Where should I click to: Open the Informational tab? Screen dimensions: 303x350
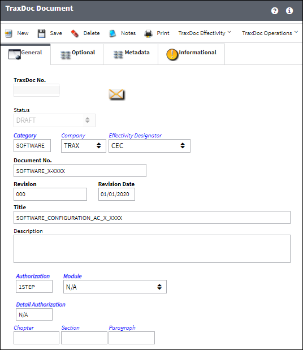click(x=192, y=54)
